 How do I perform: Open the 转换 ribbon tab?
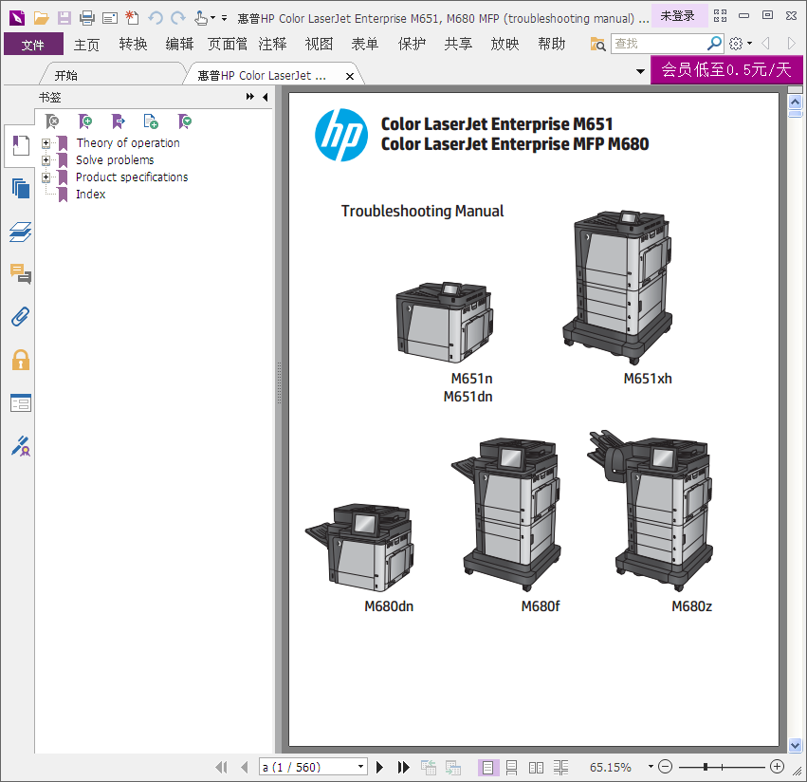(134, 45)
